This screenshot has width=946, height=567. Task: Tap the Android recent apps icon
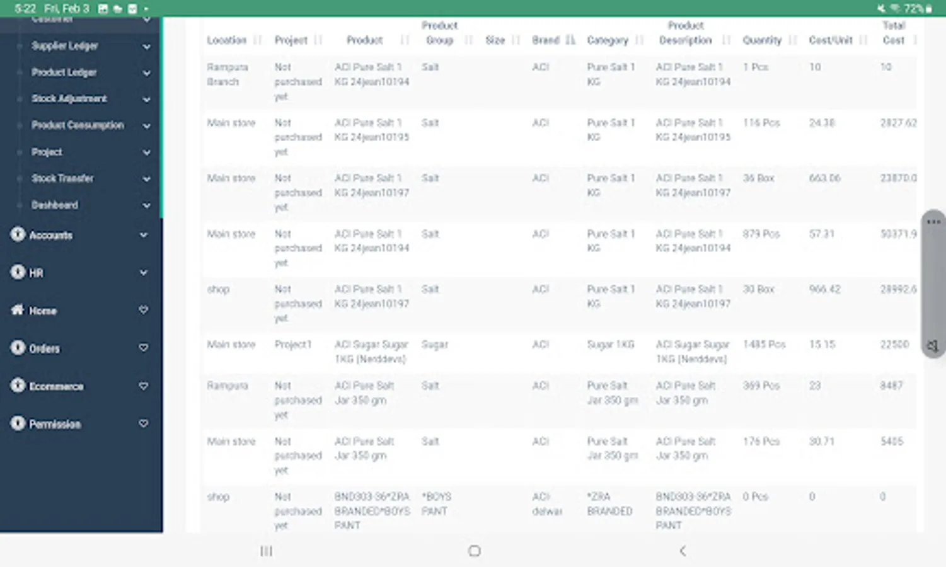pos(267,551)
